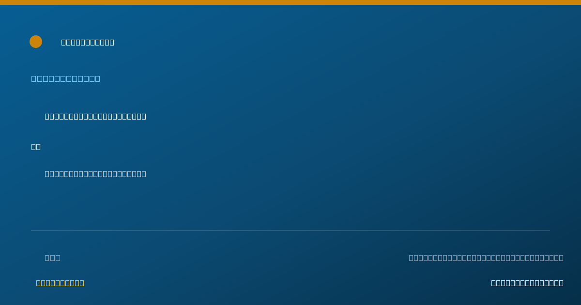Click the short two-character white label
The width and height of the screenshot is (581, 305).
tap(36, 147)
